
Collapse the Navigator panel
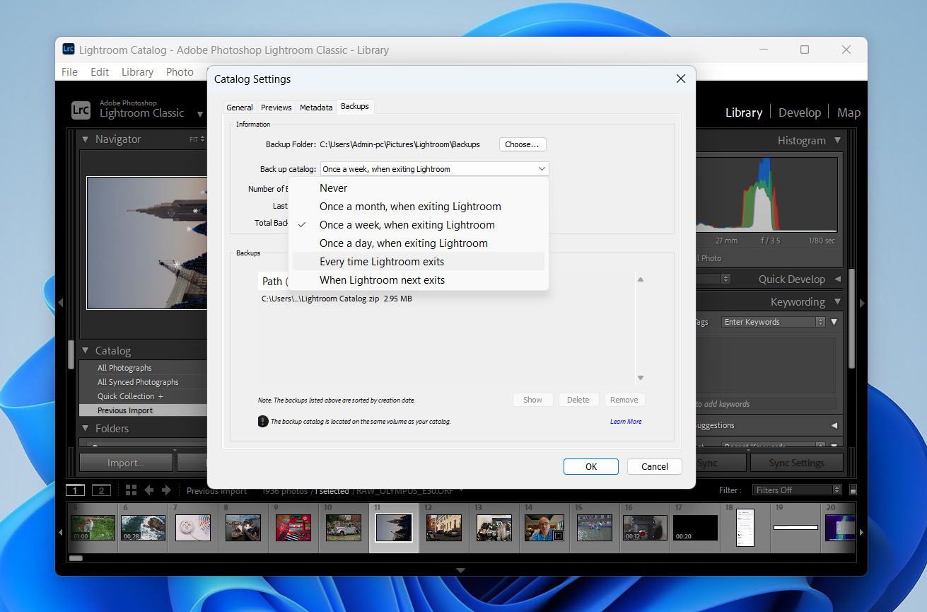(85, 139)
